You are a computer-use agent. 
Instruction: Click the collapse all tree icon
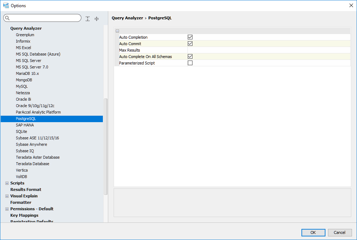click(96, 19)
